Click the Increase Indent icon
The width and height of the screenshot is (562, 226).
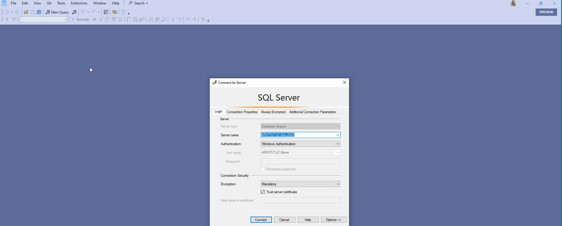194,19
